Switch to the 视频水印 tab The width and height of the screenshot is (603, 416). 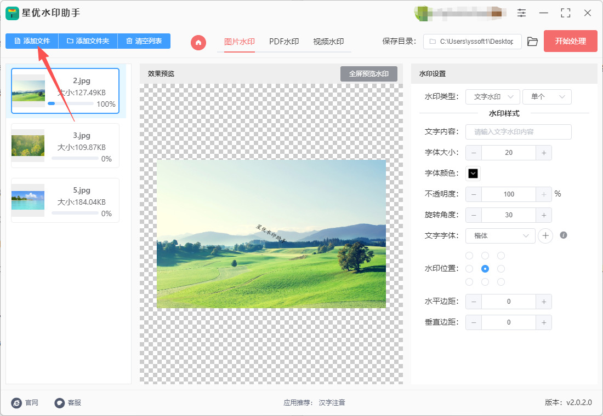[328, 42]
